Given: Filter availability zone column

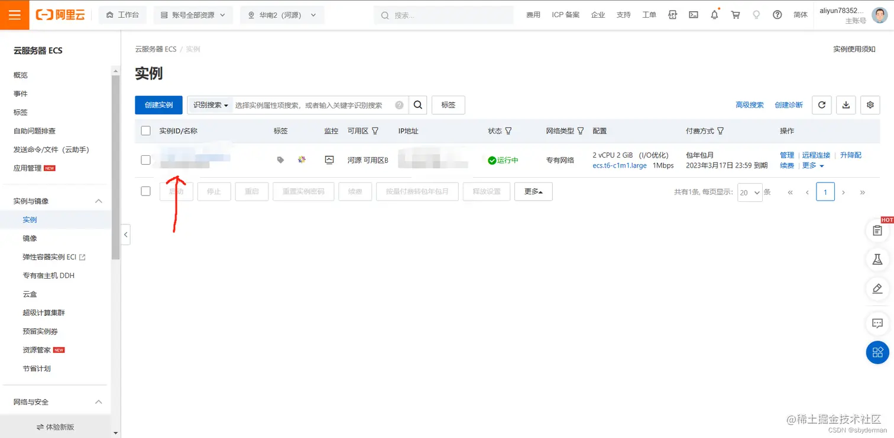Looking at the screenshot, I should pyautogui.click(x=375, y=131).
